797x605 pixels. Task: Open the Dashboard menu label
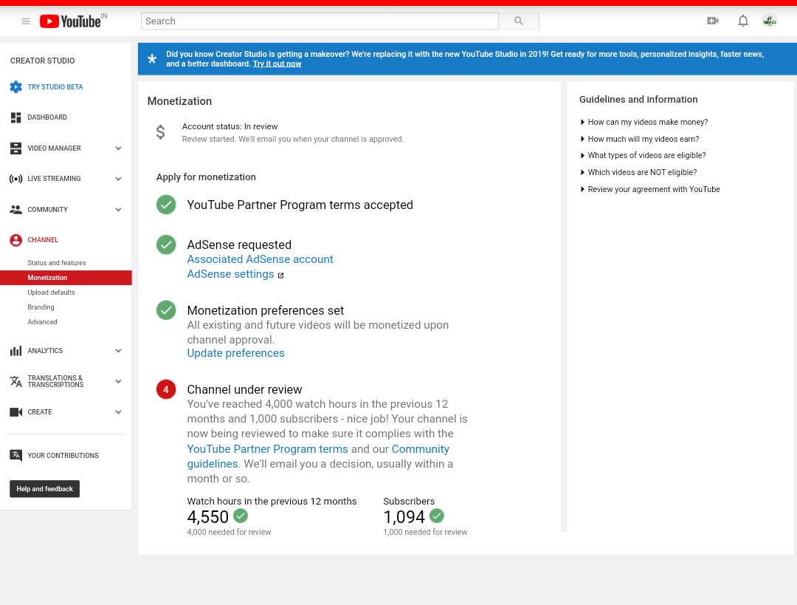tap(47, 117)
